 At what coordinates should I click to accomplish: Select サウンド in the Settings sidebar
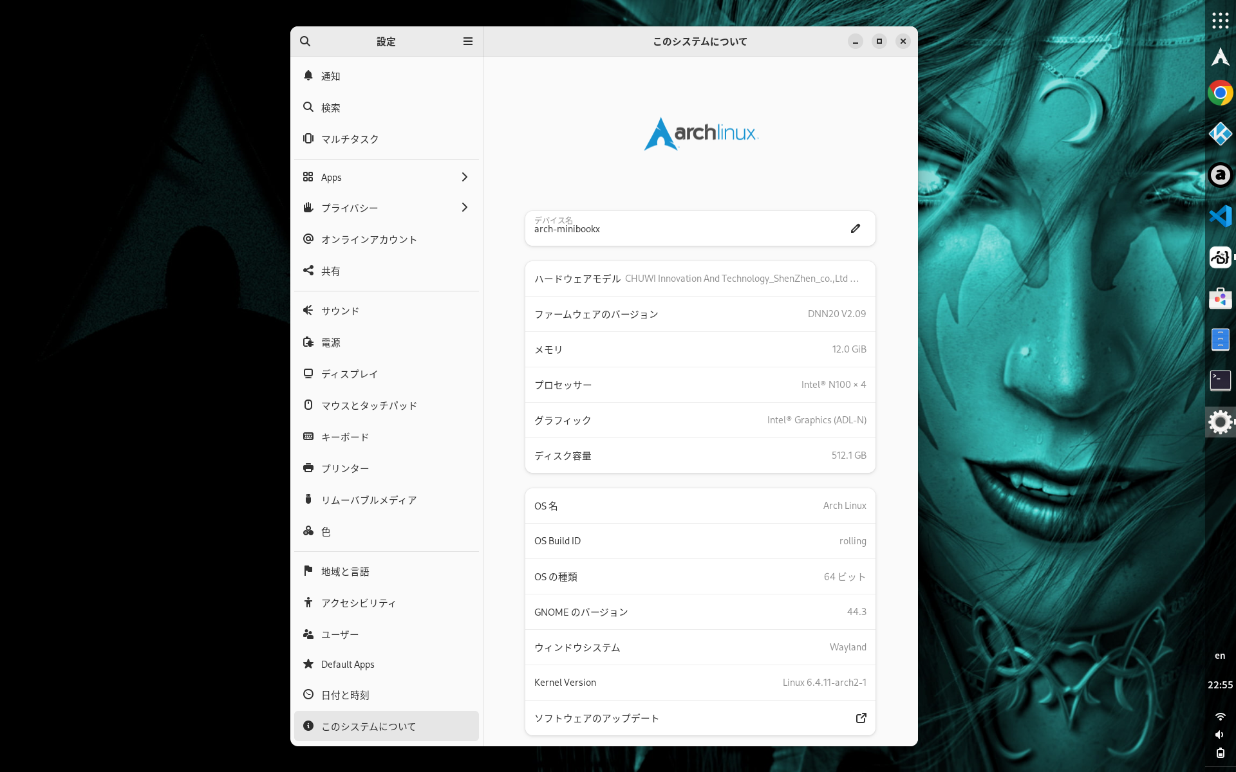[386, 310]
